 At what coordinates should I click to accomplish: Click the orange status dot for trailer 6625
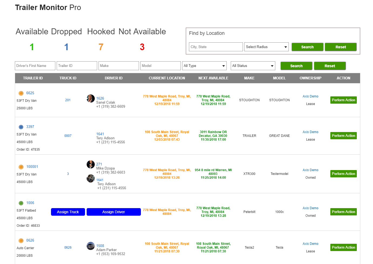(21, 93)
